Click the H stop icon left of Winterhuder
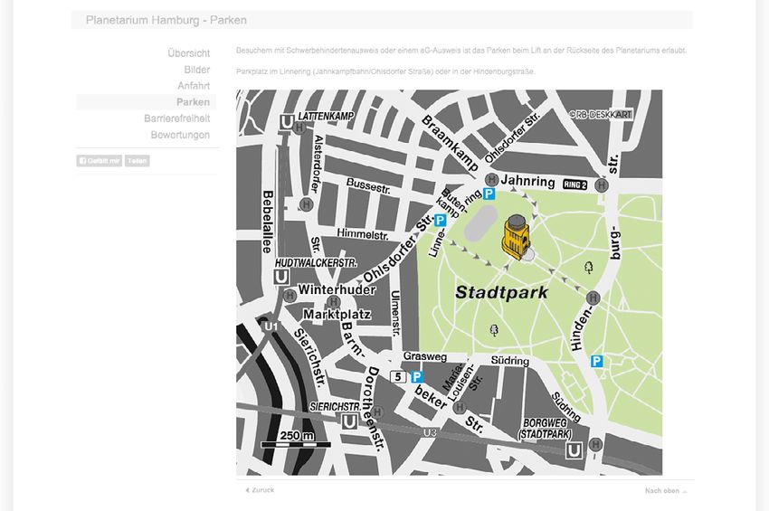The width and height of the screenshot is (769, 511). [x=290, y=296]
